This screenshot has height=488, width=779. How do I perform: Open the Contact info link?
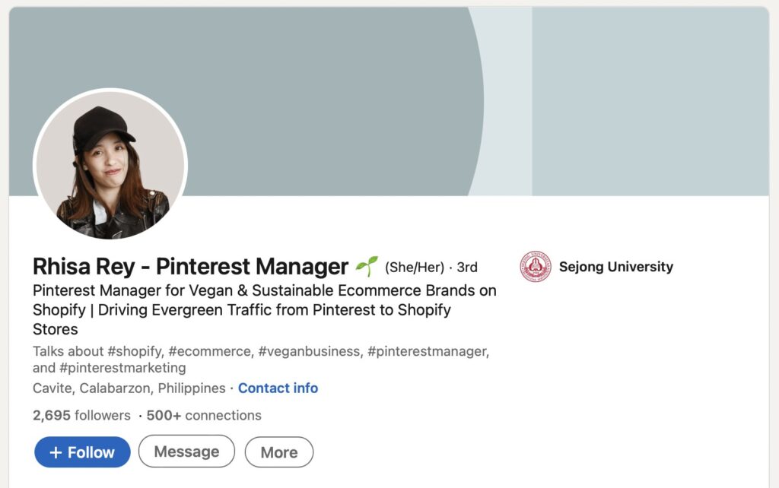point(278,388)
